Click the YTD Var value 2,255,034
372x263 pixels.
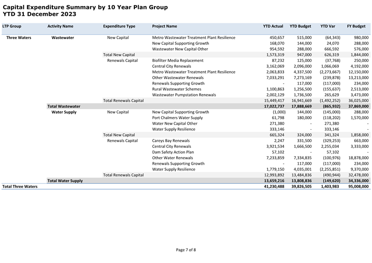pyautogui.click(x=330, y=147)
